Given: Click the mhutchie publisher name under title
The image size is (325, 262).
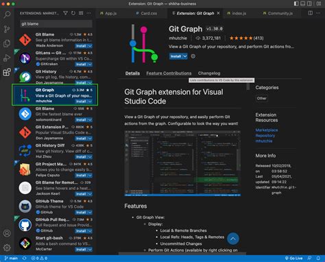Looking at the screenshot, I should (178, 38).
